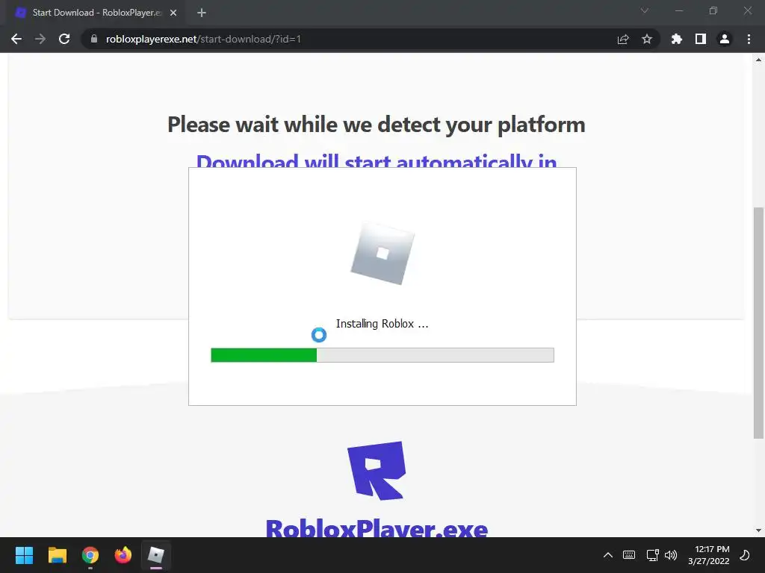This screenshot has height=573, width=765.
Task: Reload the current page
Action: (x=64, y=39)
